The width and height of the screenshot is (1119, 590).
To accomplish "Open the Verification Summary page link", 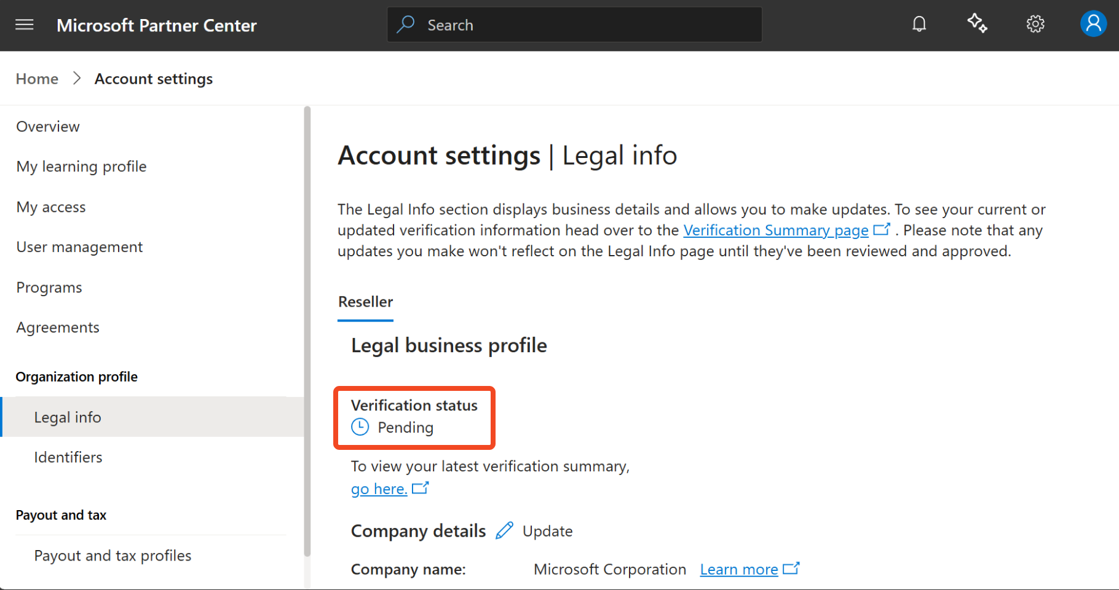I will pyautogui.click(x=776, y=230).
